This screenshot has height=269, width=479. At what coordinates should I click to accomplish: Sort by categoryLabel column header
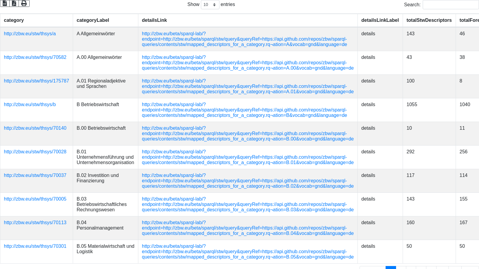click(x=93, y=20)
